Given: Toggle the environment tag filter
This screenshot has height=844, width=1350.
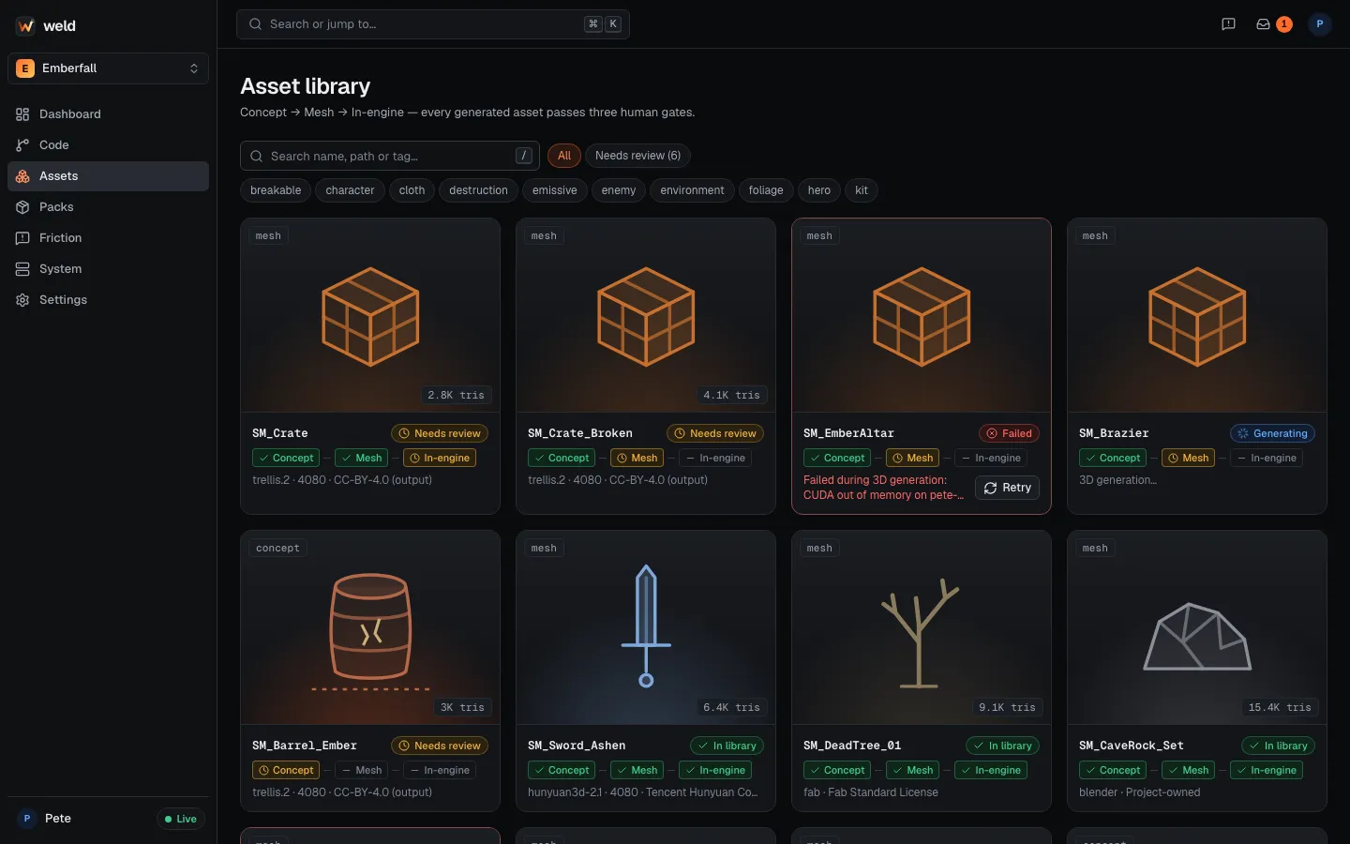Looking at the screenshot, I should click(x=692, y=190).
